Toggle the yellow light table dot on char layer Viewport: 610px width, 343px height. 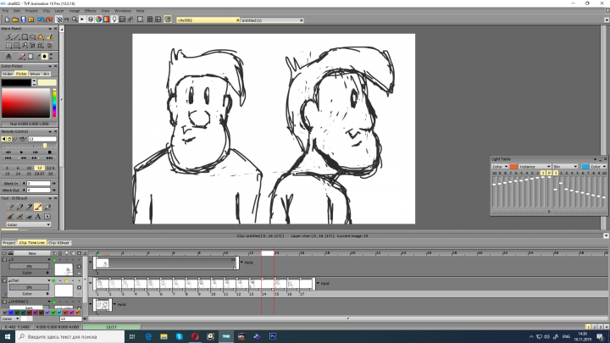(x=66, y=281)
